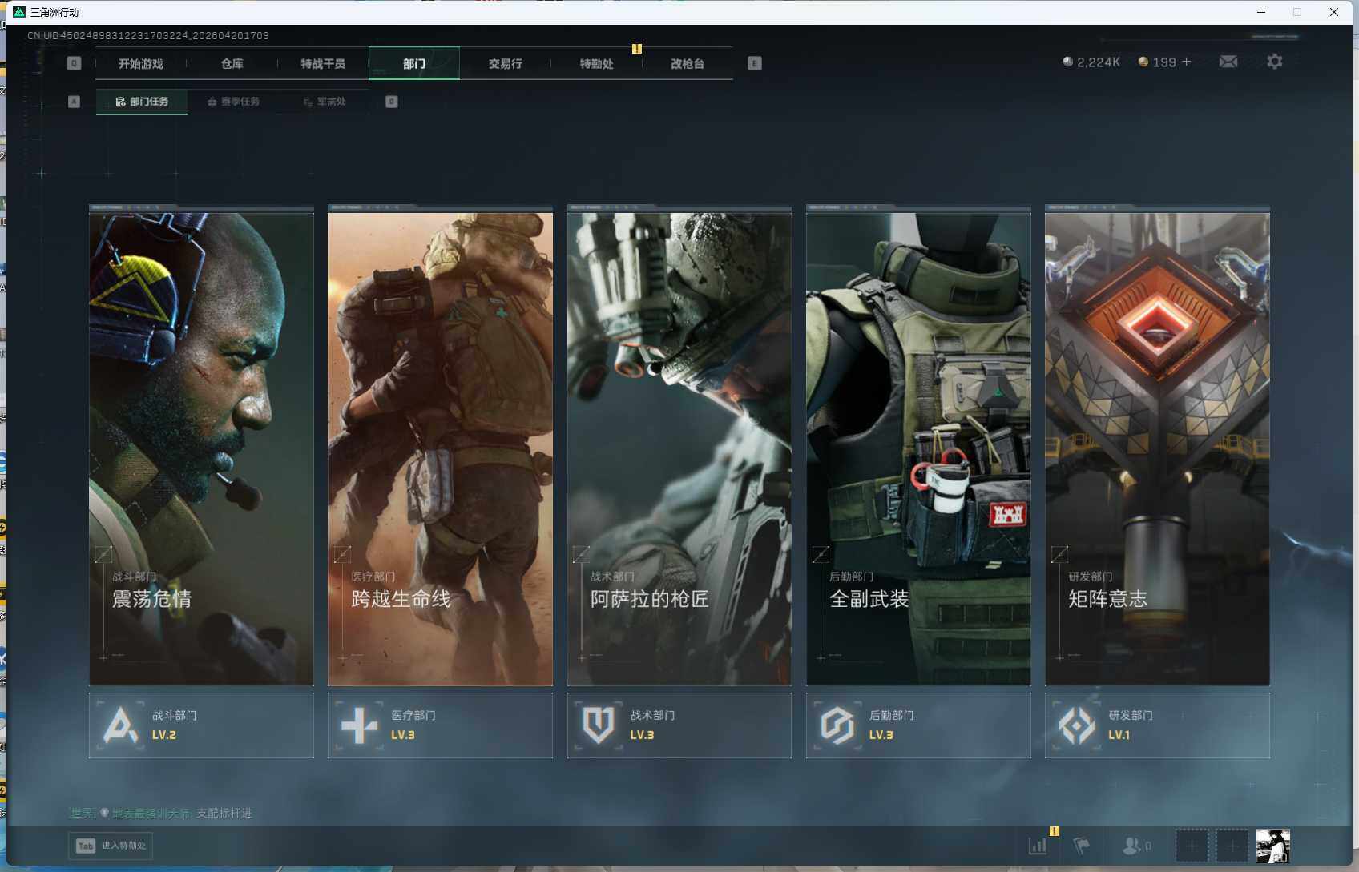Open the friends list icon
Viewport: 1359px width, 872px height.
coord(1131,846)
